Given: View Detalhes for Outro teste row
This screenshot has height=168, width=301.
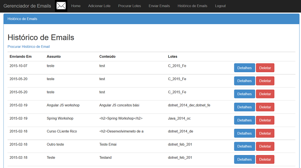Looking at the screenshot, I should pyautogui.click(x=244, y=146).
